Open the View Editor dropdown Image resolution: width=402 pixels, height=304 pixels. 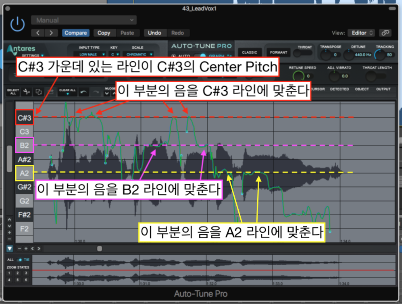click(361, 33)
